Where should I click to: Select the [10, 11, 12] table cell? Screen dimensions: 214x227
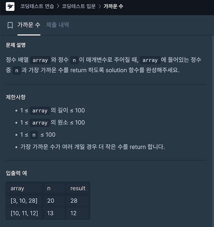(24, 213)
